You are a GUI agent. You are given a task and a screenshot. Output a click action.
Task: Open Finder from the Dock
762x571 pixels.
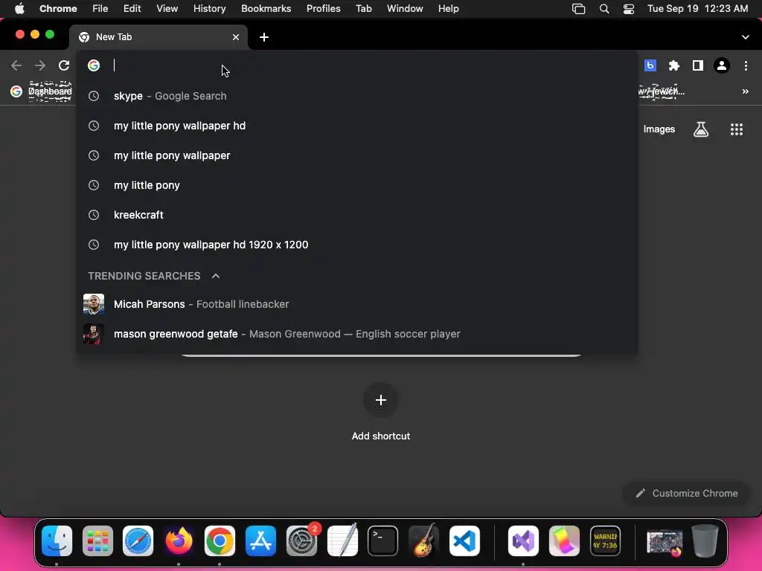tap(57, 541)
